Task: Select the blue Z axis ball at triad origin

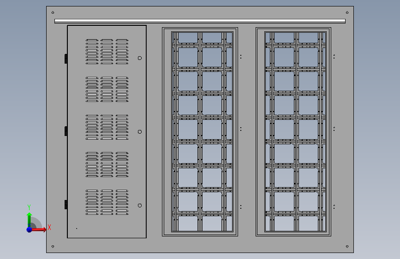Action: 30,230
